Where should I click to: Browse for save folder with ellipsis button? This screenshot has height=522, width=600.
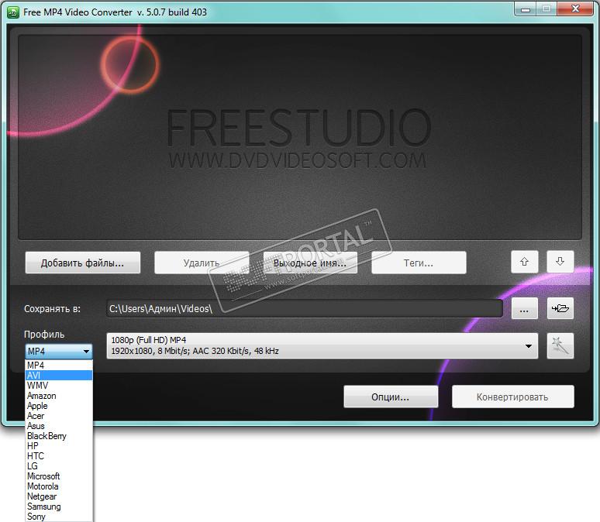pos(525,308)
